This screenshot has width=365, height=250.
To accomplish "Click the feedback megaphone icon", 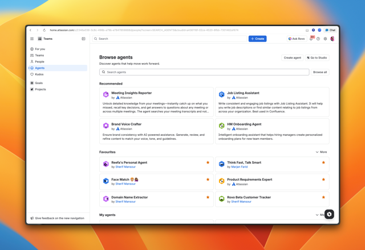I will (x=32, y=218).
